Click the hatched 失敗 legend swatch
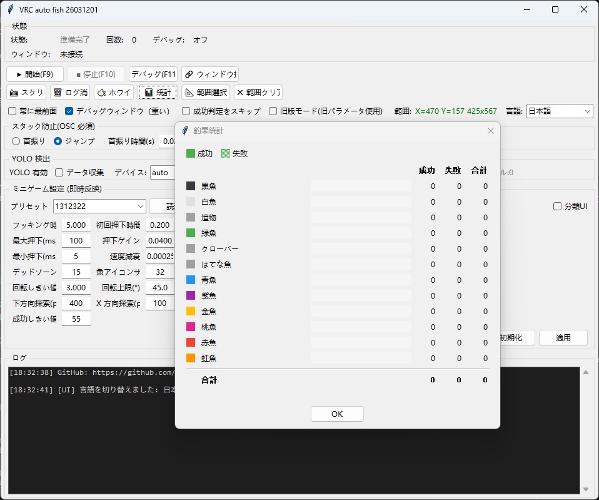The width and height of the screenshot is (599, 500). (226, 154)
